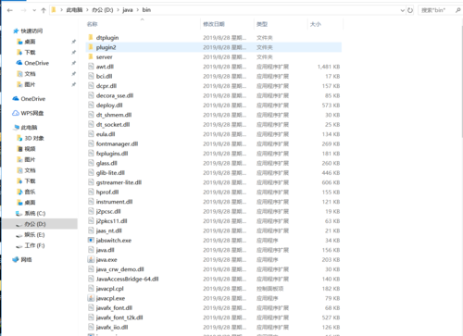Select the file fontmanager.dll
This screenshot has height=336, width=463.
117,143
